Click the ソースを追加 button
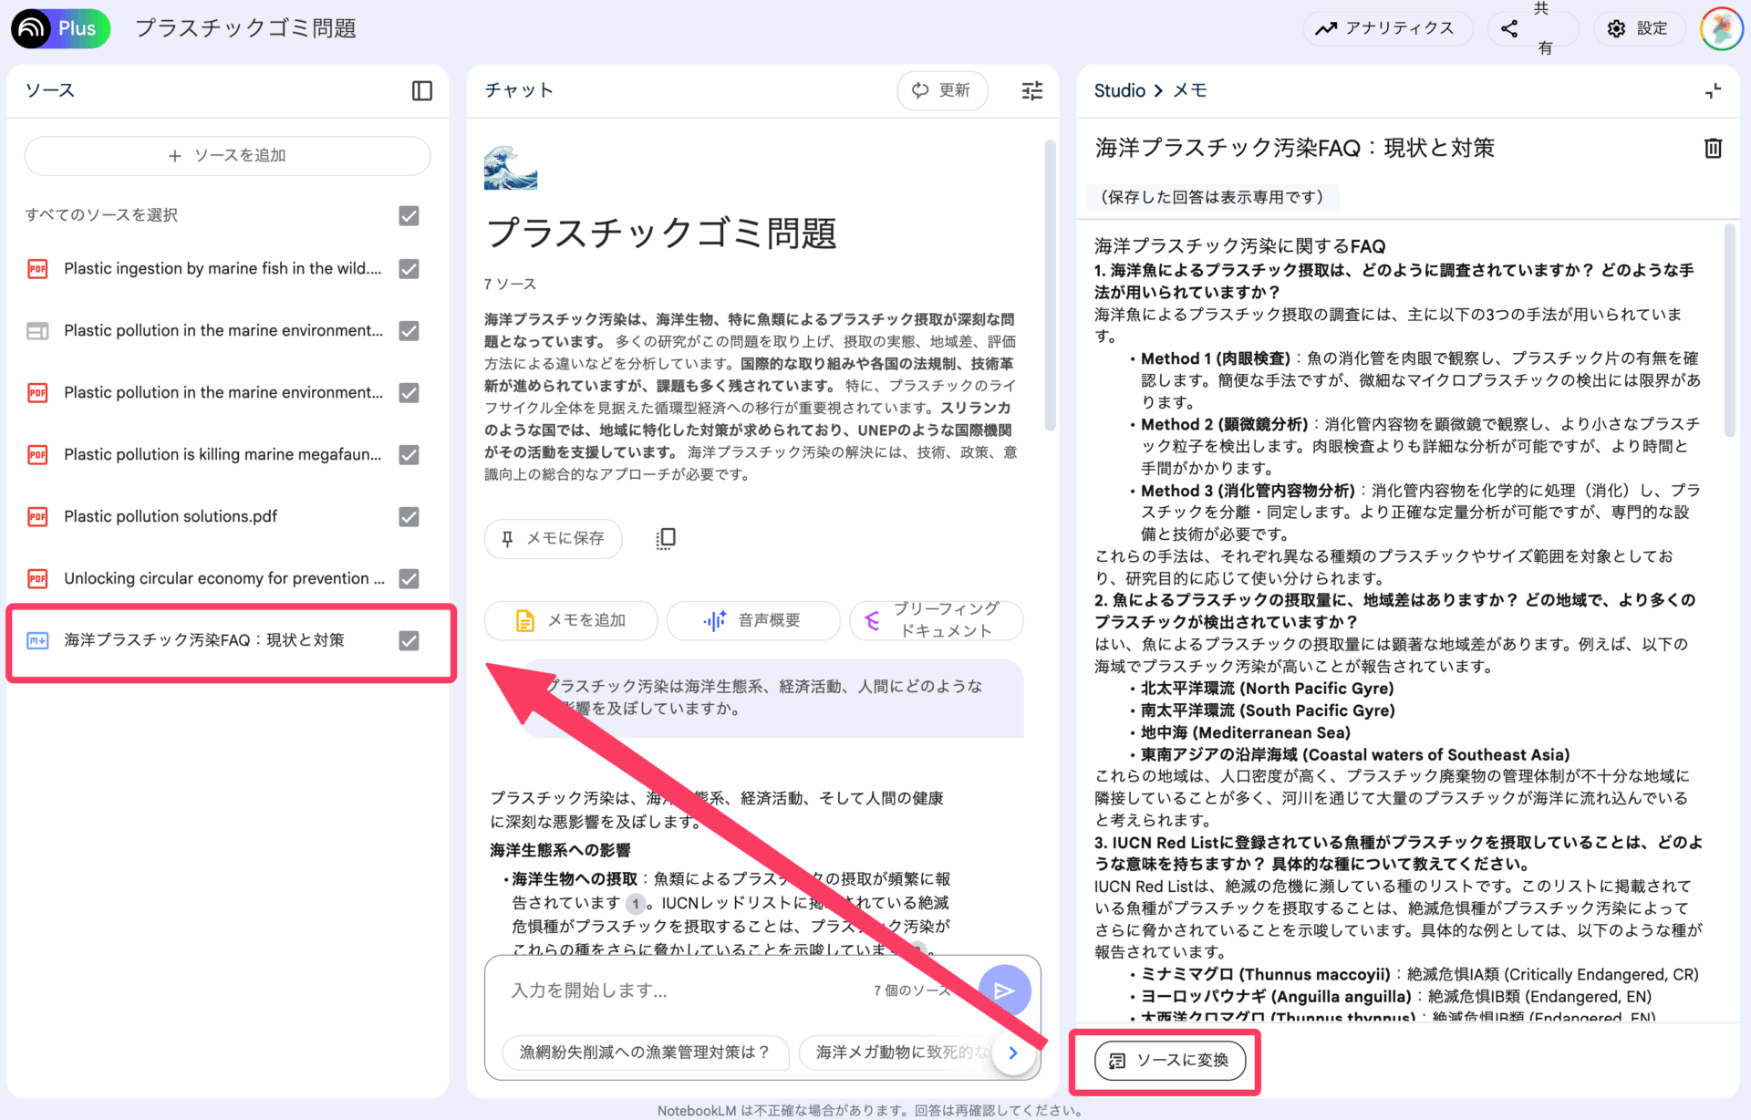The height and width of the screenshot is (1120, 1751). pyautogui.click(x=227, y=156)
